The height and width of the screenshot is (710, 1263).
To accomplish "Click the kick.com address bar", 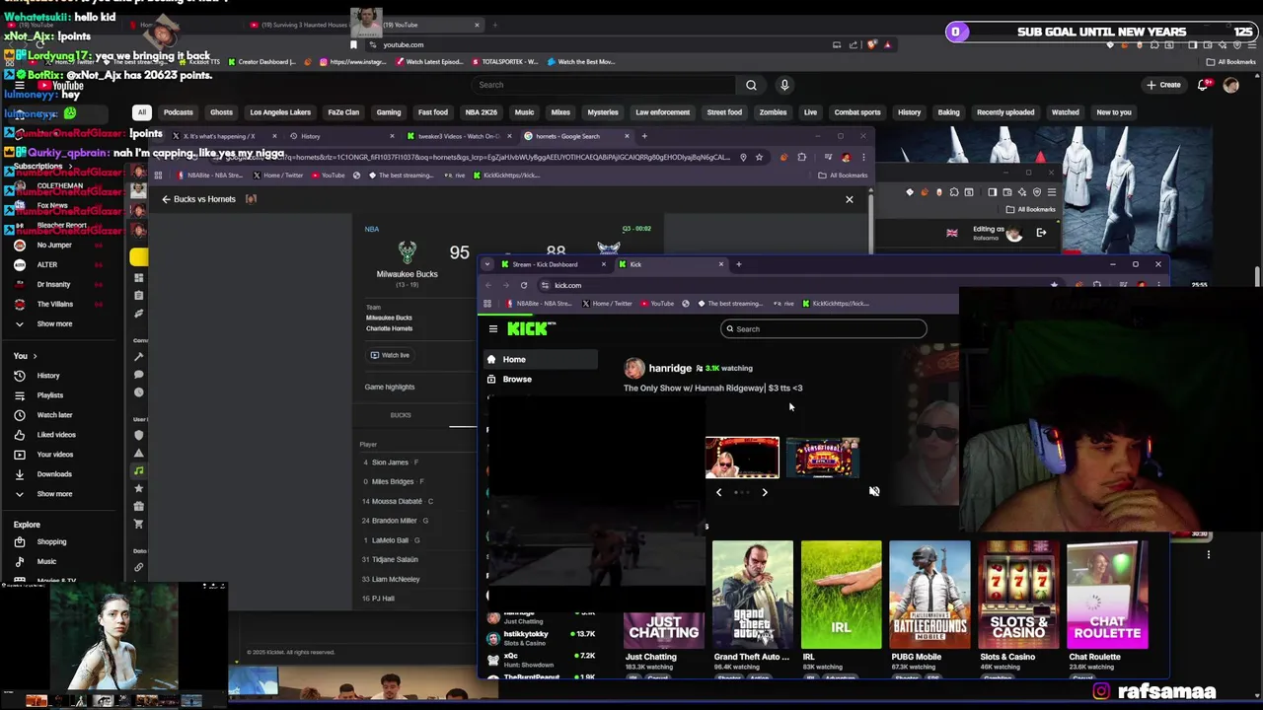I will point(789,285).
